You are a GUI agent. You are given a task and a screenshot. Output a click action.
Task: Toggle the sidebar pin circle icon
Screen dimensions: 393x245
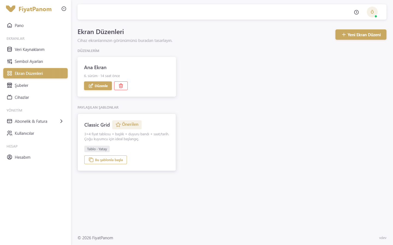[64, 9]
